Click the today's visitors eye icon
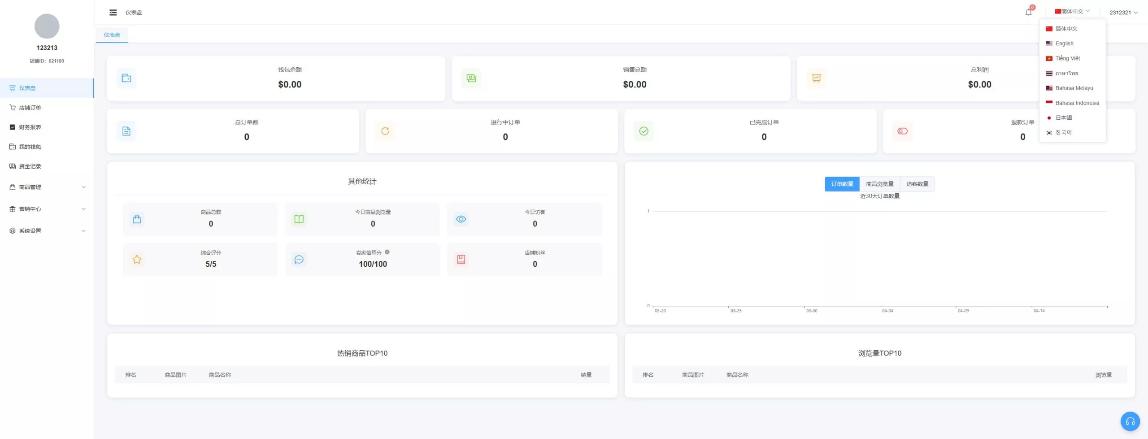Viewport: 1148px width, 439px height. pos(461,219)
